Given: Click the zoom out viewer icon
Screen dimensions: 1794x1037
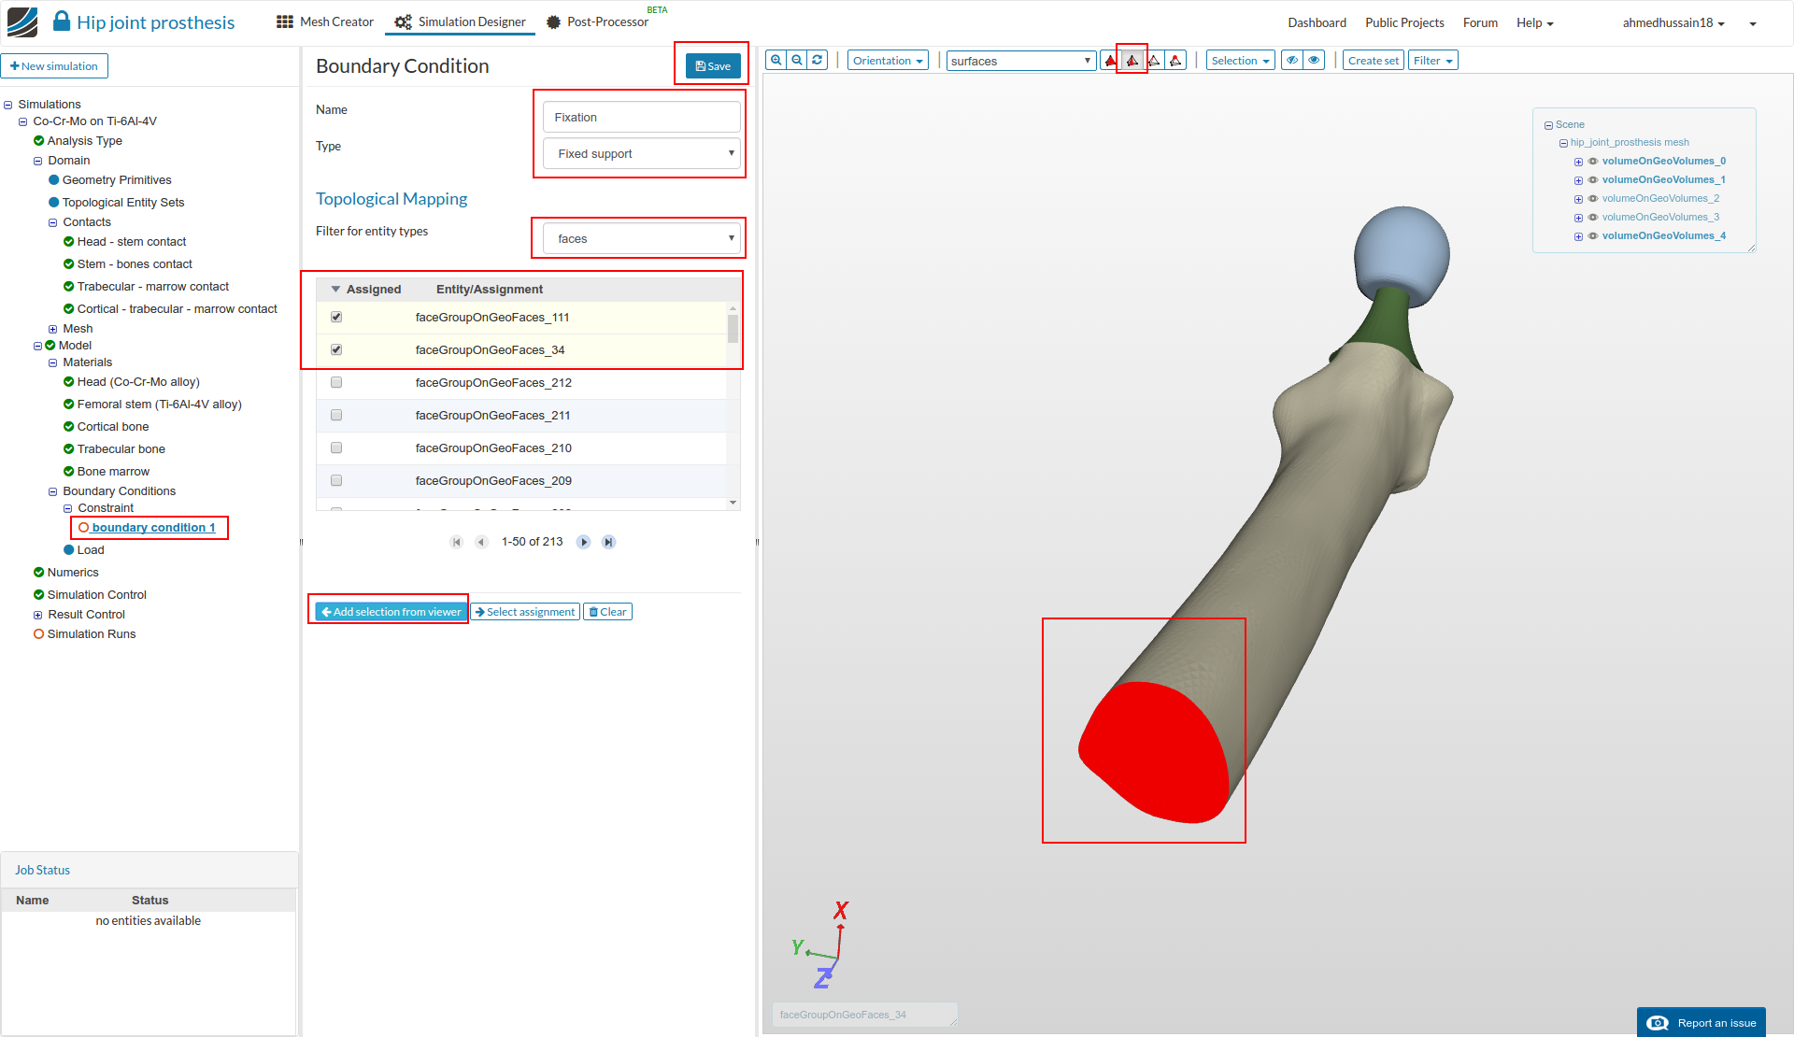Looking at the screenshot, I should point(797,61).
